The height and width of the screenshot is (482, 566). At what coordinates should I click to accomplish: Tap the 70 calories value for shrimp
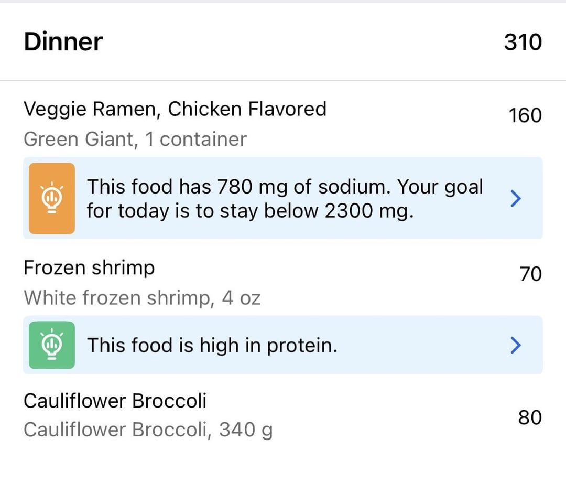coord(530,274)
